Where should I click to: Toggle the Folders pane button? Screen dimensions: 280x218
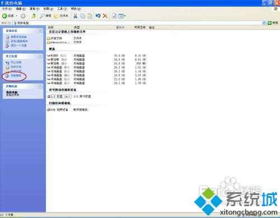[x=61, y=16]
